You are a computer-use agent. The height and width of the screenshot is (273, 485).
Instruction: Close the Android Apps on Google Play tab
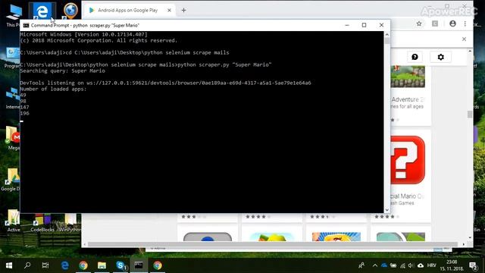point(169,10)
